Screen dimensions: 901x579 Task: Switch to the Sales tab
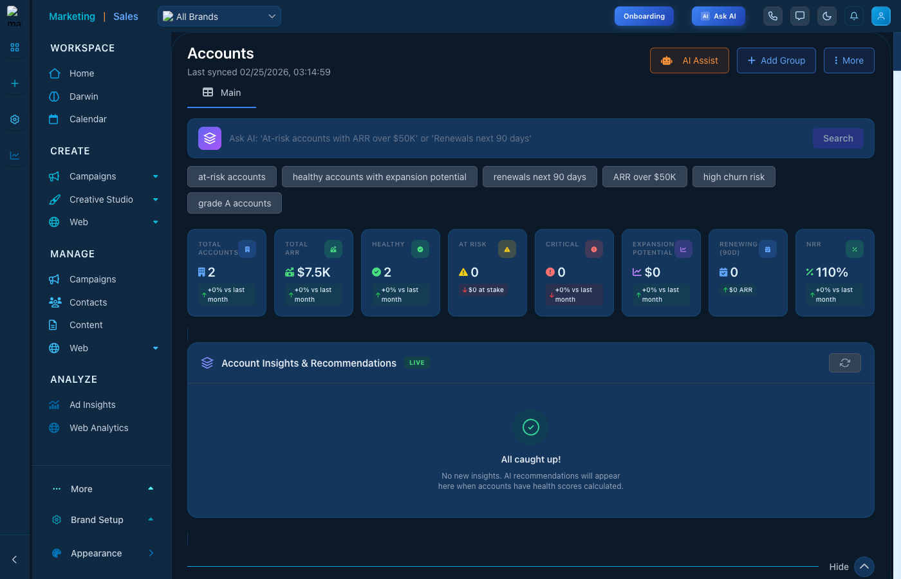[125, 17]
